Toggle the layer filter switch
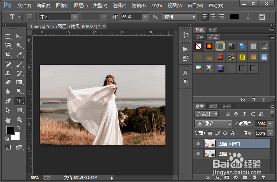This screenshot has height=182, width=277. [x=272, y=114]
